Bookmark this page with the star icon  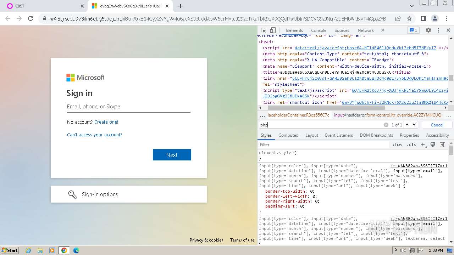(409, 18)
